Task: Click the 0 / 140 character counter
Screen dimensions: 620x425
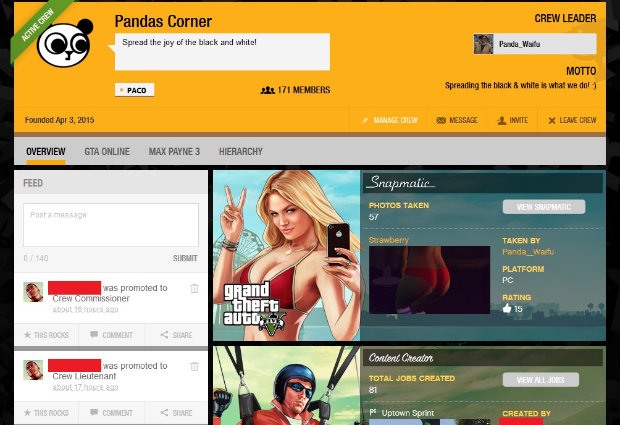Action: [36, 258]
